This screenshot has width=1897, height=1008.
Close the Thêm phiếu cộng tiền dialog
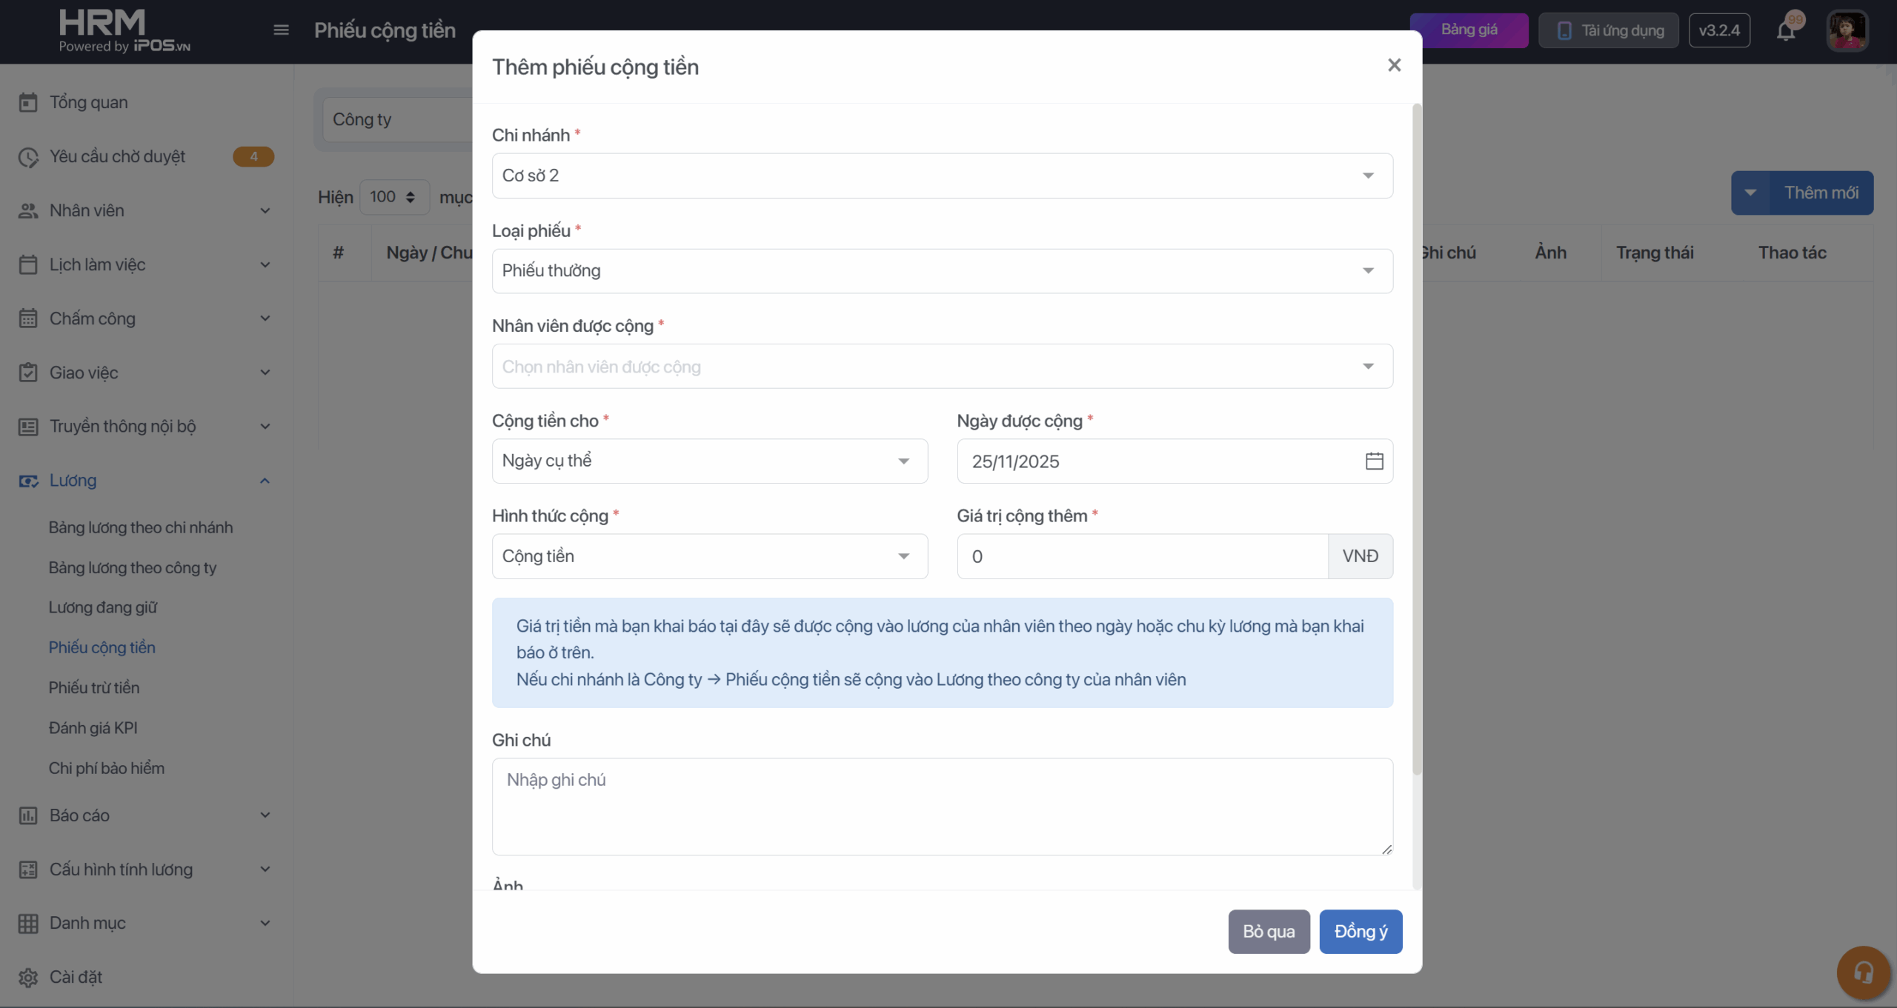(x=1394, y=65)
